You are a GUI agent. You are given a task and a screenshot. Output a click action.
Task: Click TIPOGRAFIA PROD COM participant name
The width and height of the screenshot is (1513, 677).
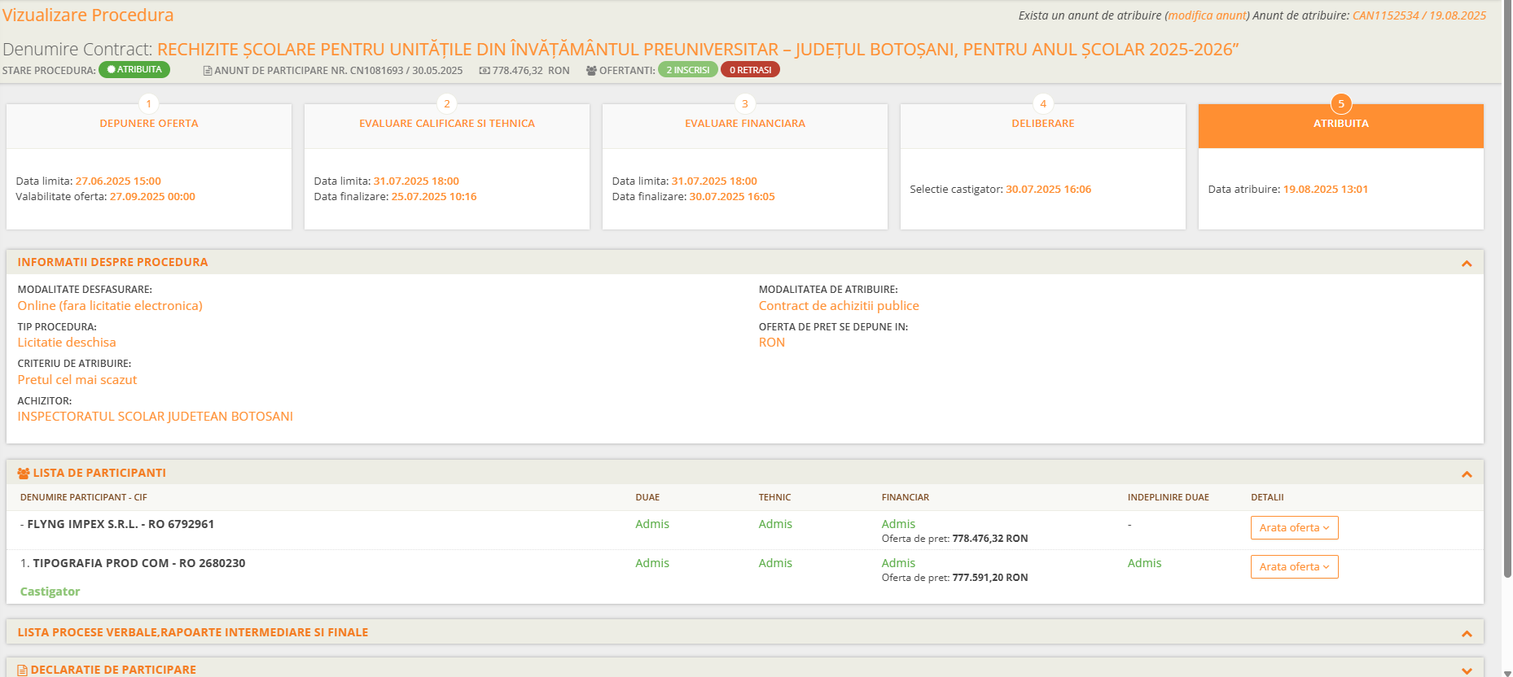[x=138, y=563]
